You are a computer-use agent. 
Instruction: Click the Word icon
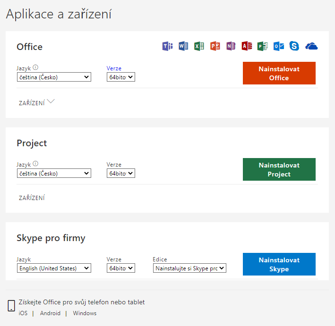pyautogui.click(x=183, y=46)
